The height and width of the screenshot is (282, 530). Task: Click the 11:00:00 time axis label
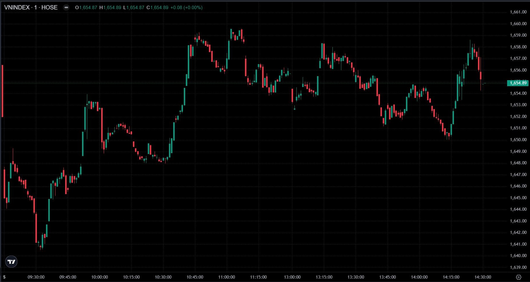click(226, 277)
